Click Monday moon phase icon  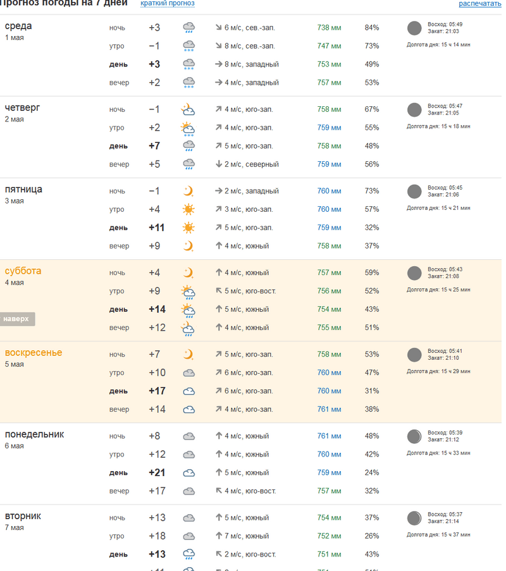coord(414,436)
